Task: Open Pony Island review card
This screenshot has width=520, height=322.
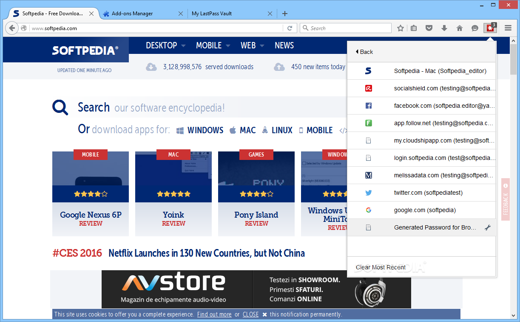Action: [x=256, y=193]
